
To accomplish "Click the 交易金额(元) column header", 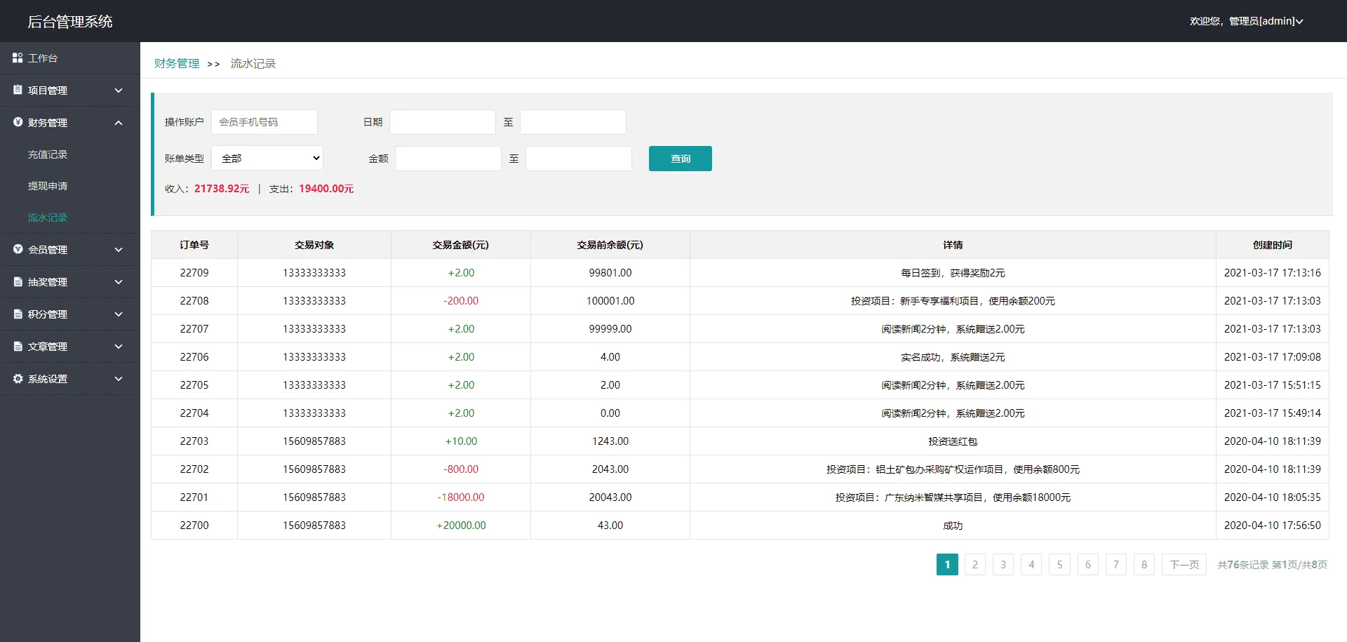I will (x=461, y=245).
